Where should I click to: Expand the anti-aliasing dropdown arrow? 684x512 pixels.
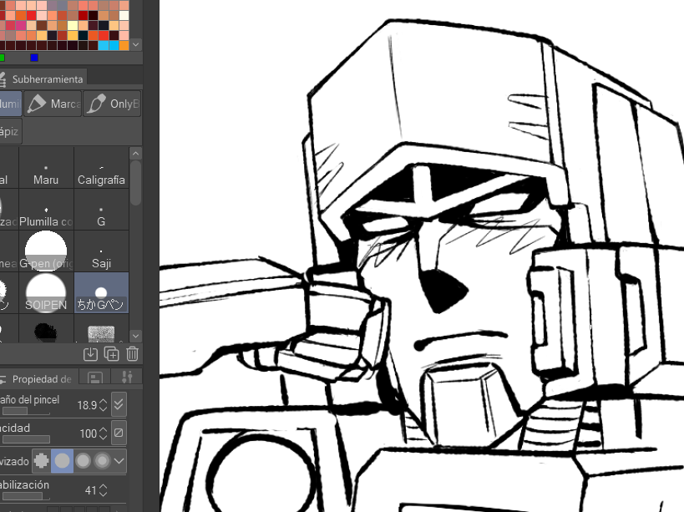point(119,461)
